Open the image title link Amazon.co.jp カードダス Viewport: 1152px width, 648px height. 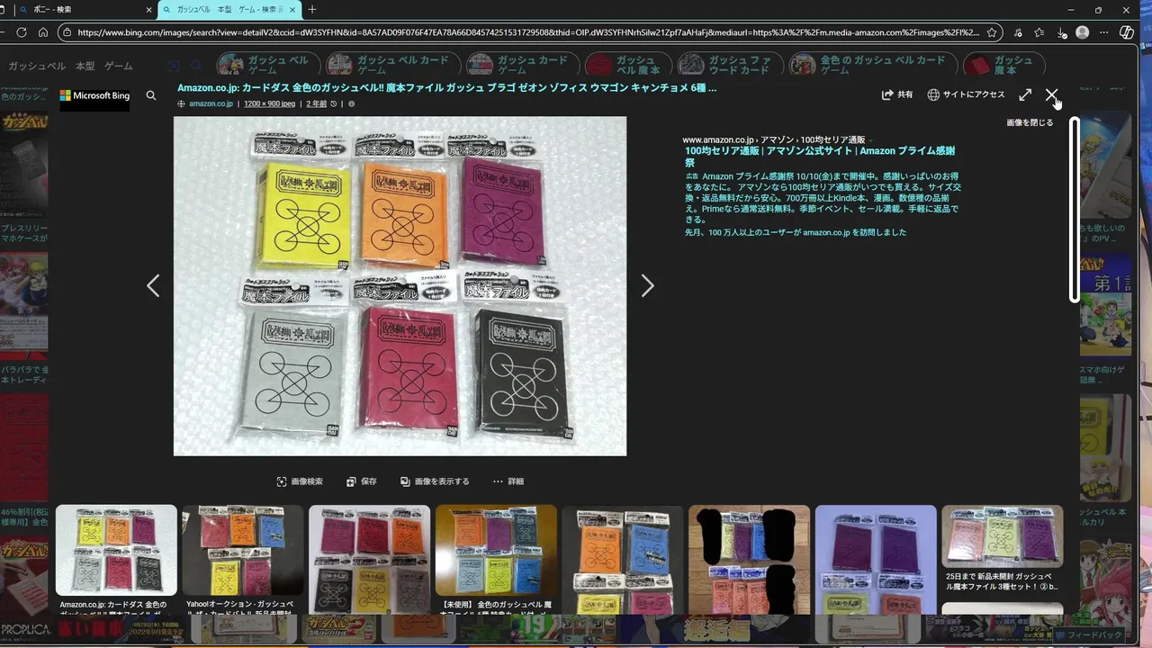pyautogui.click(x=447, y=88)
